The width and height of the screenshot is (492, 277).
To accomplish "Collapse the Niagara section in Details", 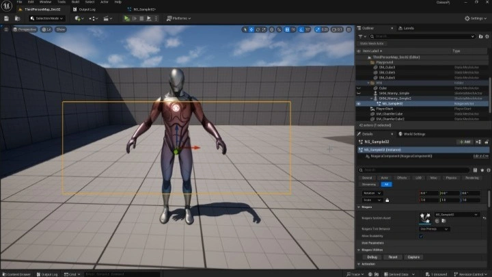I will pos(360,207).
